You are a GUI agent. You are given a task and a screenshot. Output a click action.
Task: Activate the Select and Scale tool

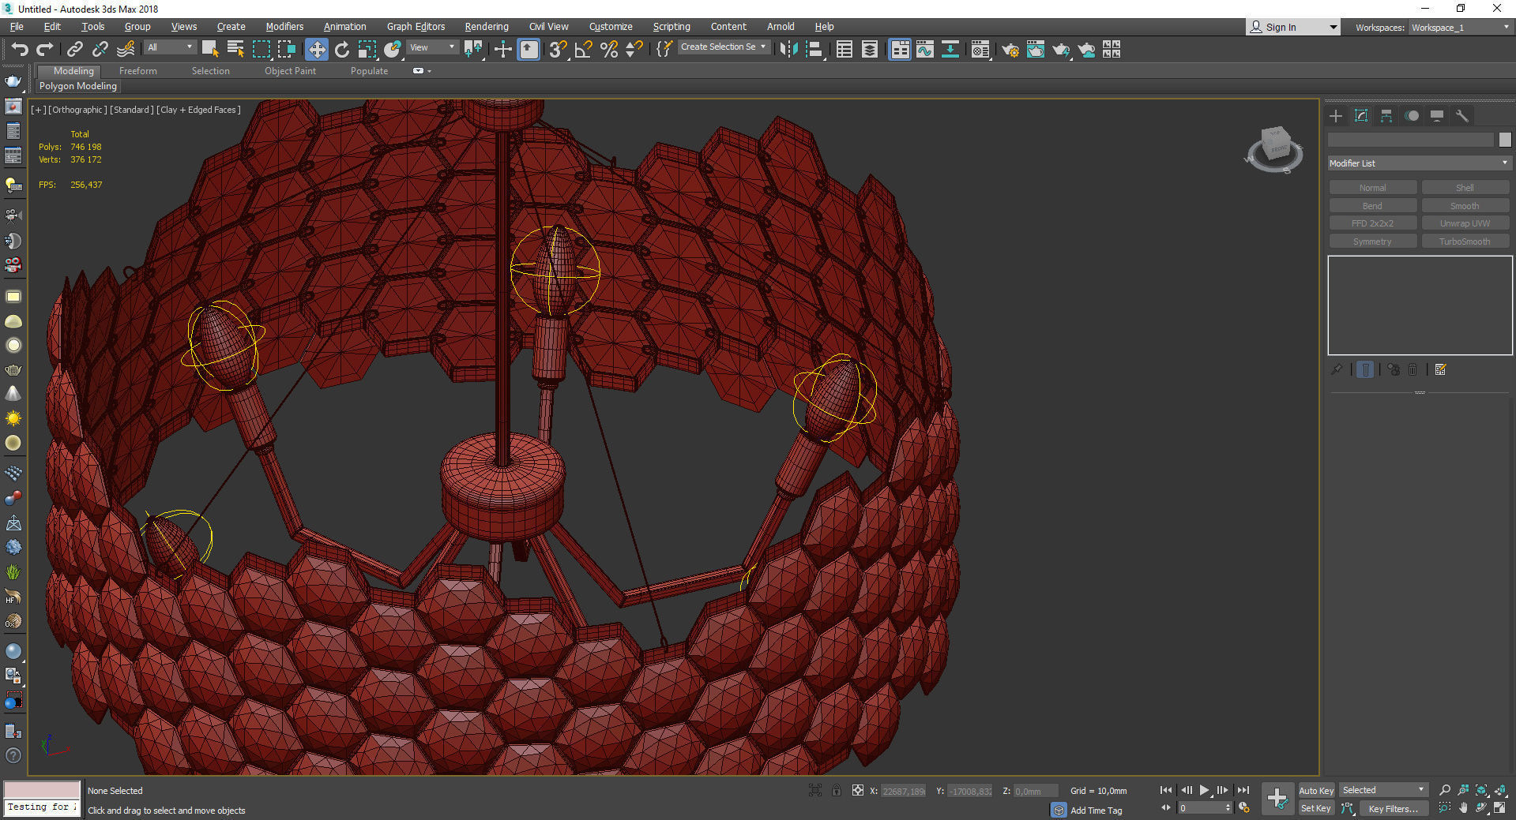367,50
